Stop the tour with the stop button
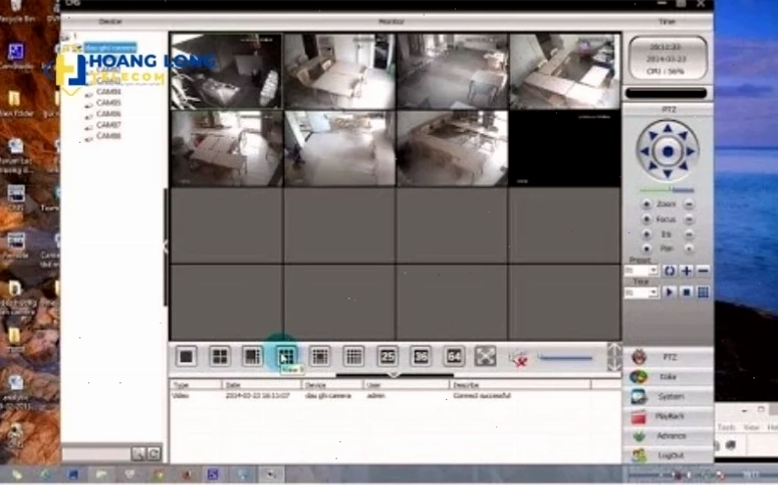Image resolution: width=778 pixels, height=486 pixels. coord(686,292)
